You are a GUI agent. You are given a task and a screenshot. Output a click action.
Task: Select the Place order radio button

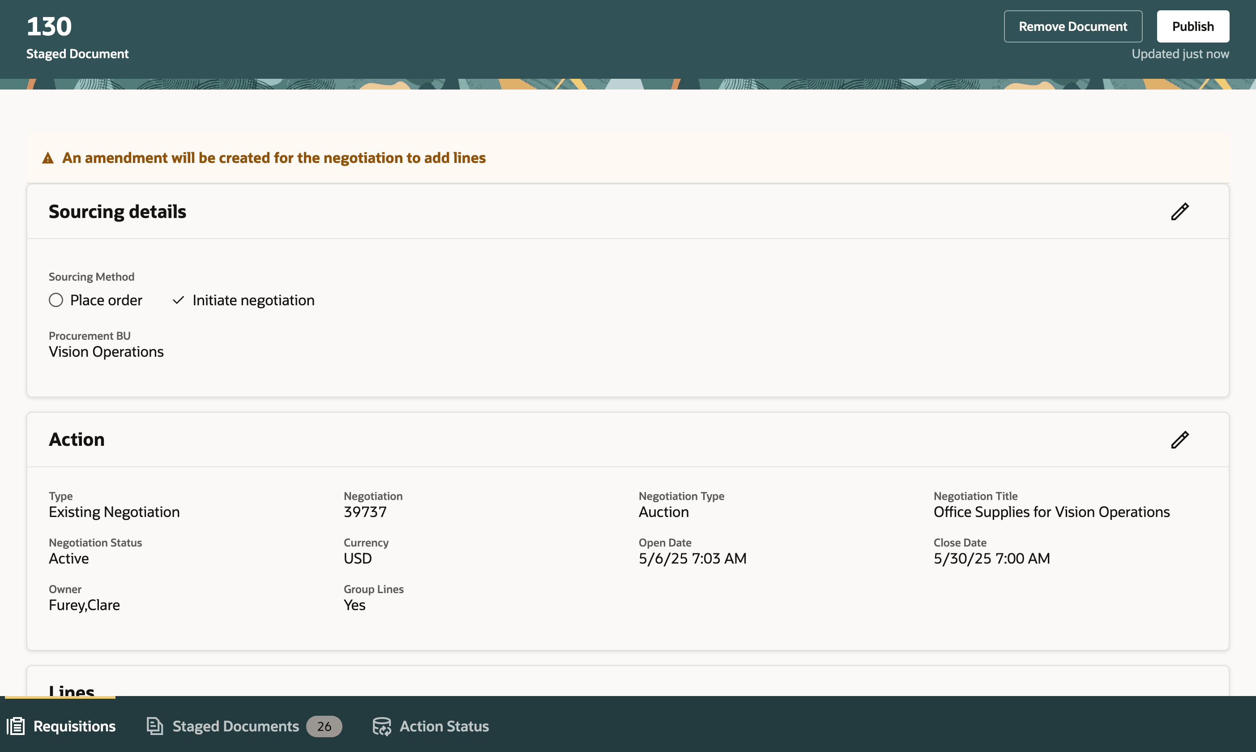pyautogui.click(x=56, y=300)
